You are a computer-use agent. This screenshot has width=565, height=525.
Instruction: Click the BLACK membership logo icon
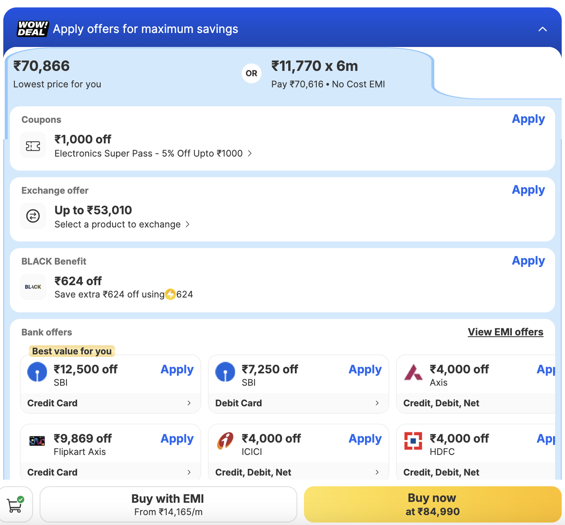[x=33, y=287]
